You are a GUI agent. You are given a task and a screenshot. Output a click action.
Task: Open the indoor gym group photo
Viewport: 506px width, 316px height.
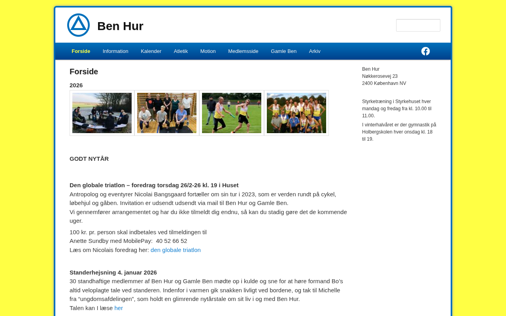(167, 113)
